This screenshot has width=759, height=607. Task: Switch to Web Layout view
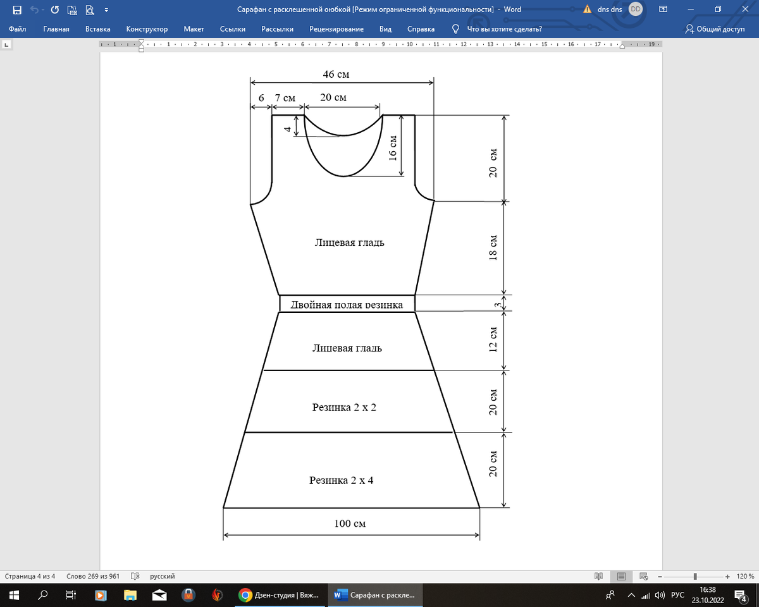[645, 577]
